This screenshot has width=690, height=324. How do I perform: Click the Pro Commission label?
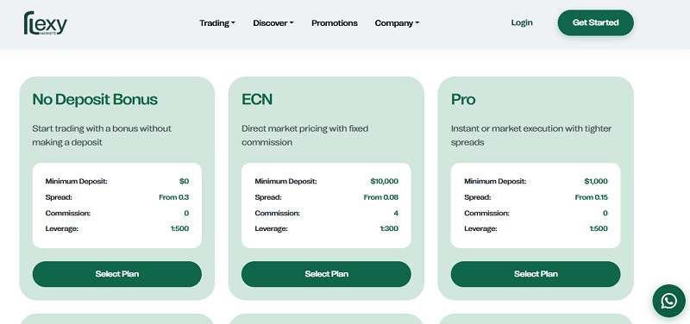pos(486,213)
